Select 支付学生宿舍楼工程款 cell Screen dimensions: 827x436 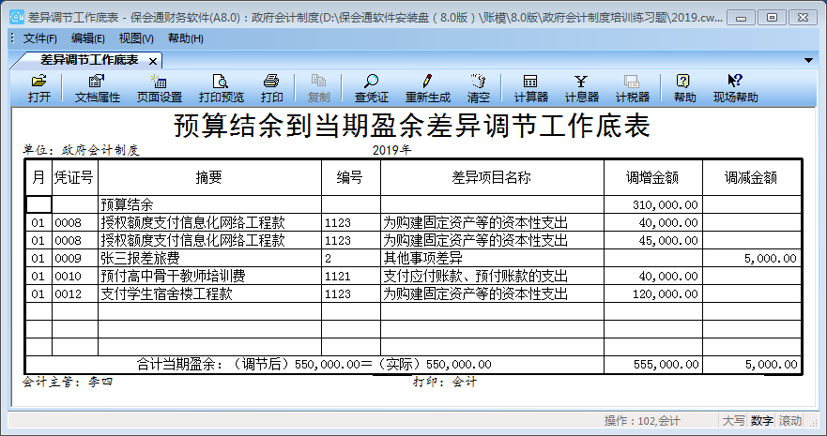pyautogui.click(x=209, y=293)
